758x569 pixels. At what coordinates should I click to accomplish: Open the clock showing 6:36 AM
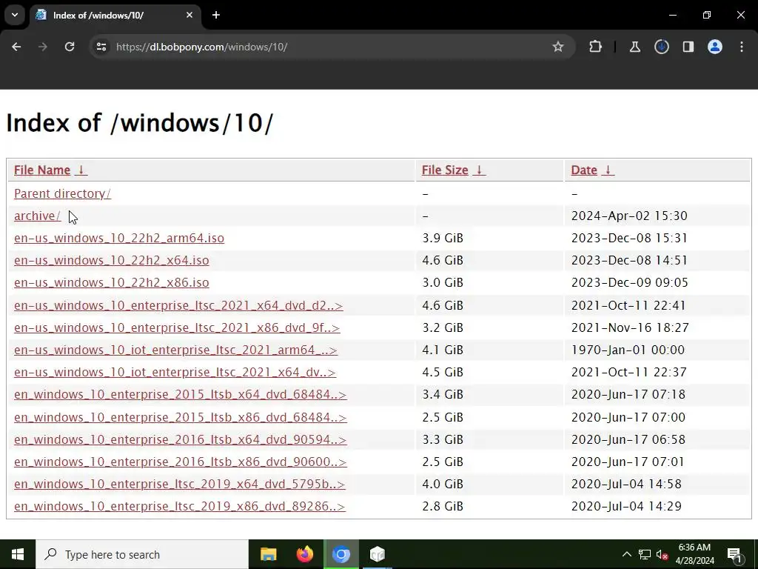coord(694,554)
